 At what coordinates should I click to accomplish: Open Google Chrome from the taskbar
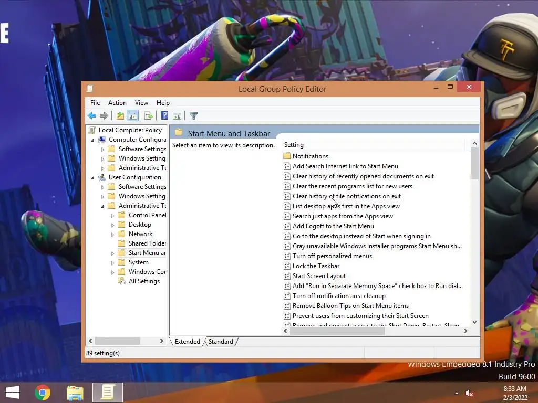42,393
